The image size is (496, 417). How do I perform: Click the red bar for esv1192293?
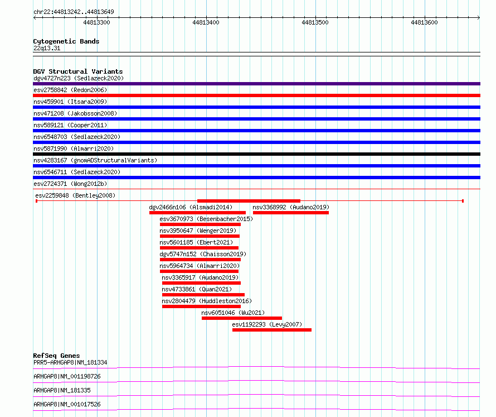point(272,330)
